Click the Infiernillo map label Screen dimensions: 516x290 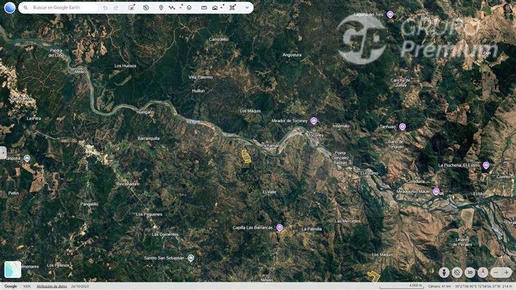pyautogui.click(x=341, y=126)
